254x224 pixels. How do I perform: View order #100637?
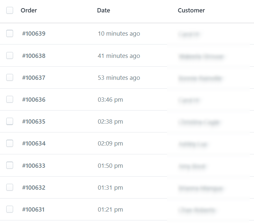34,78
